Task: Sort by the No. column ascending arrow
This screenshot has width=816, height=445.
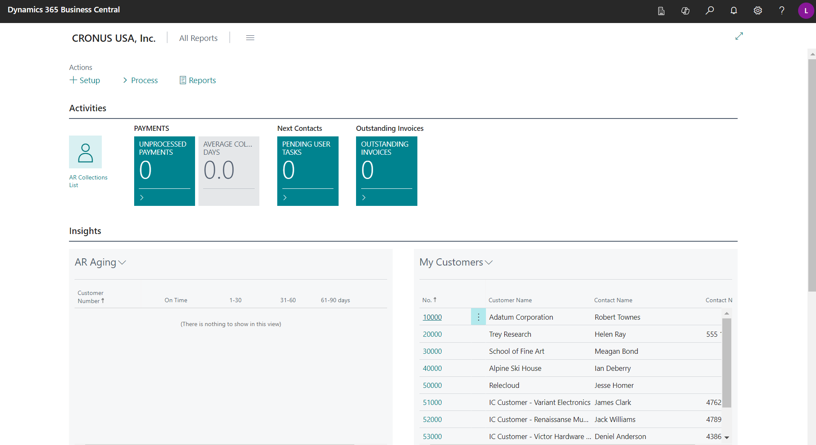Action: (x=435, y=300)
